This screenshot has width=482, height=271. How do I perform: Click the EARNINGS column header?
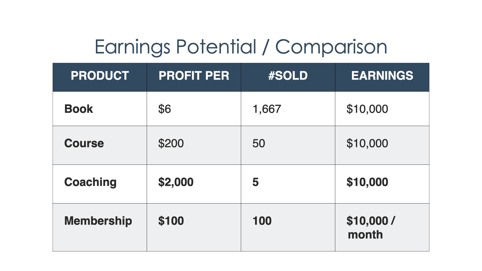(382, 77)
